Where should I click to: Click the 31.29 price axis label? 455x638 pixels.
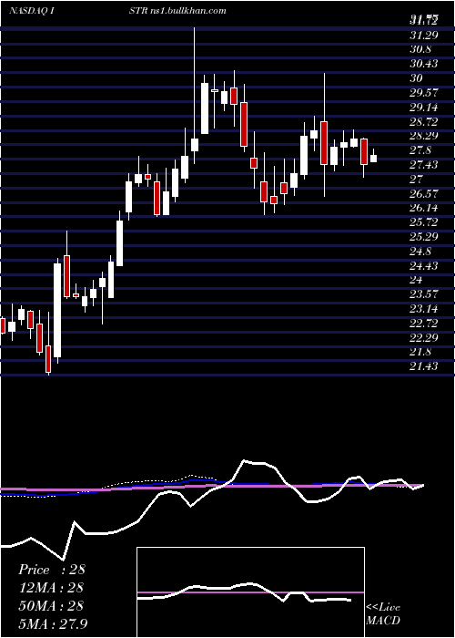[x=424, y=35]
